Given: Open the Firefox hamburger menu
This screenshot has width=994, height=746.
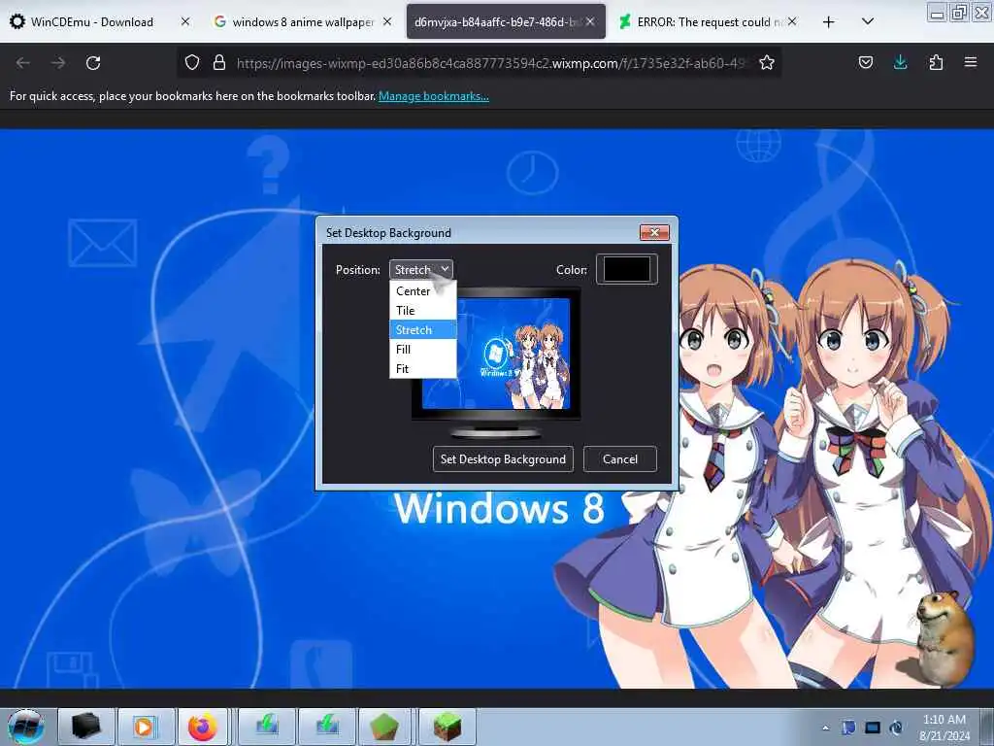Looking at the screenshot, I should 971,62.
